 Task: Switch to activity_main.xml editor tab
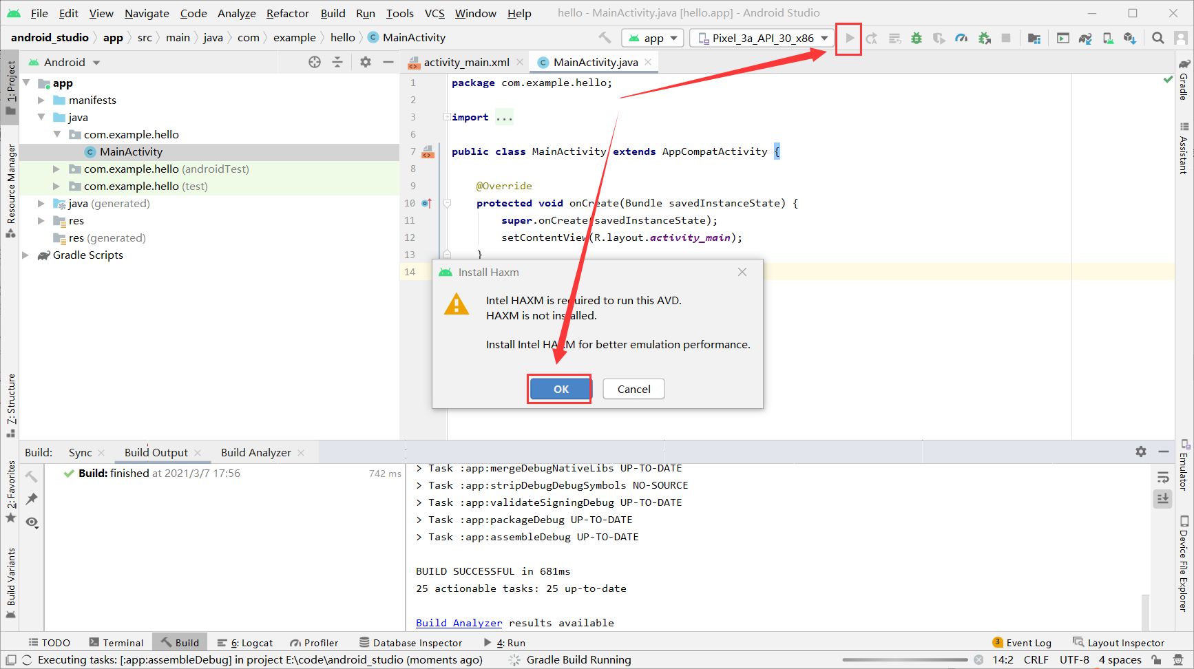466,62
